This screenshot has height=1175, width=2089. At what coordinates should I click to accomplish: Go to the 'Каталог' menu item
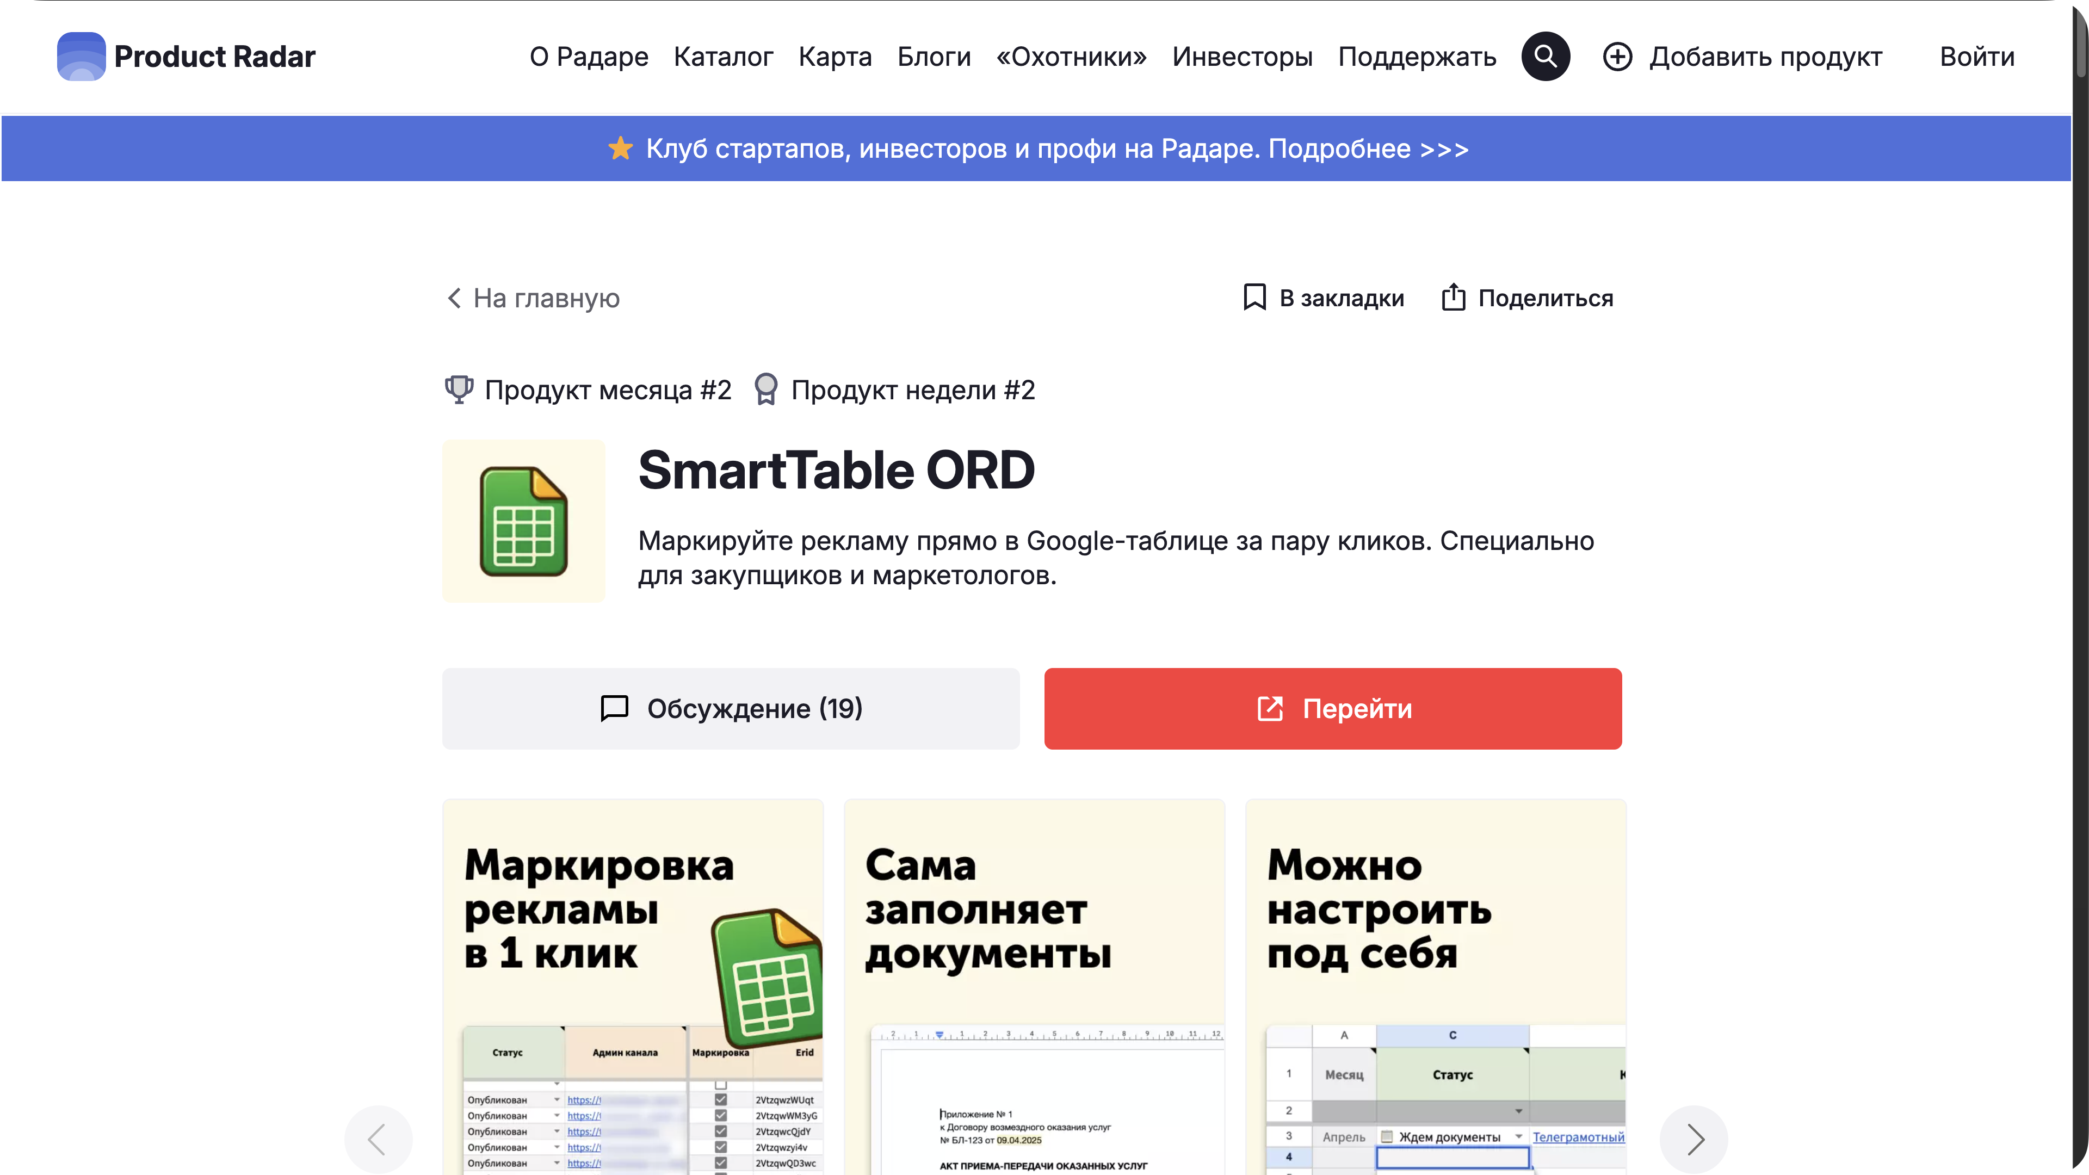pyautogui.click(x=724, y=57)
